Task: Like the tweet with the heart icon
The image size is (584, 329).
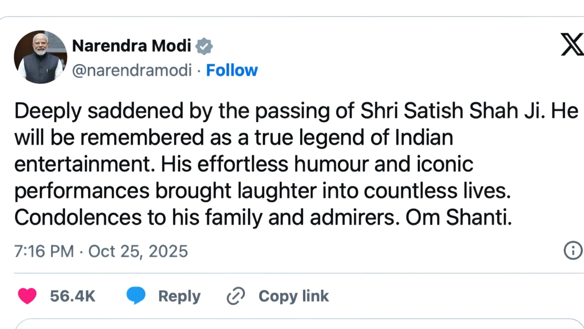Action: point(27,296)
